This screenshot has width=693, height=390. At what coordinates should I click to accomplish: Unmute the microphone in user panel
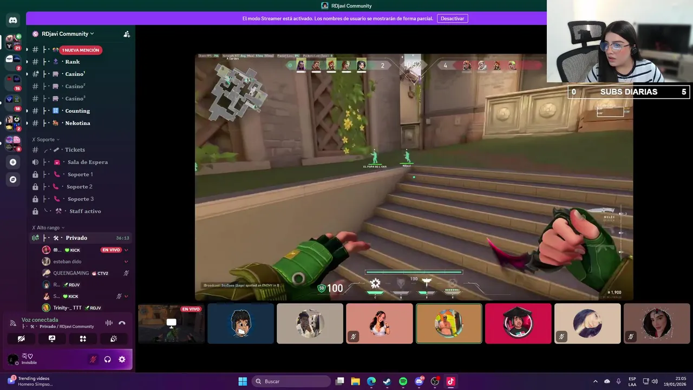93,359
